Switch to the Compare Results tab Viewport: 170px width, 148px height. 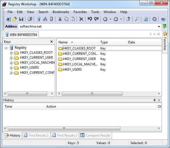[96, 135]
